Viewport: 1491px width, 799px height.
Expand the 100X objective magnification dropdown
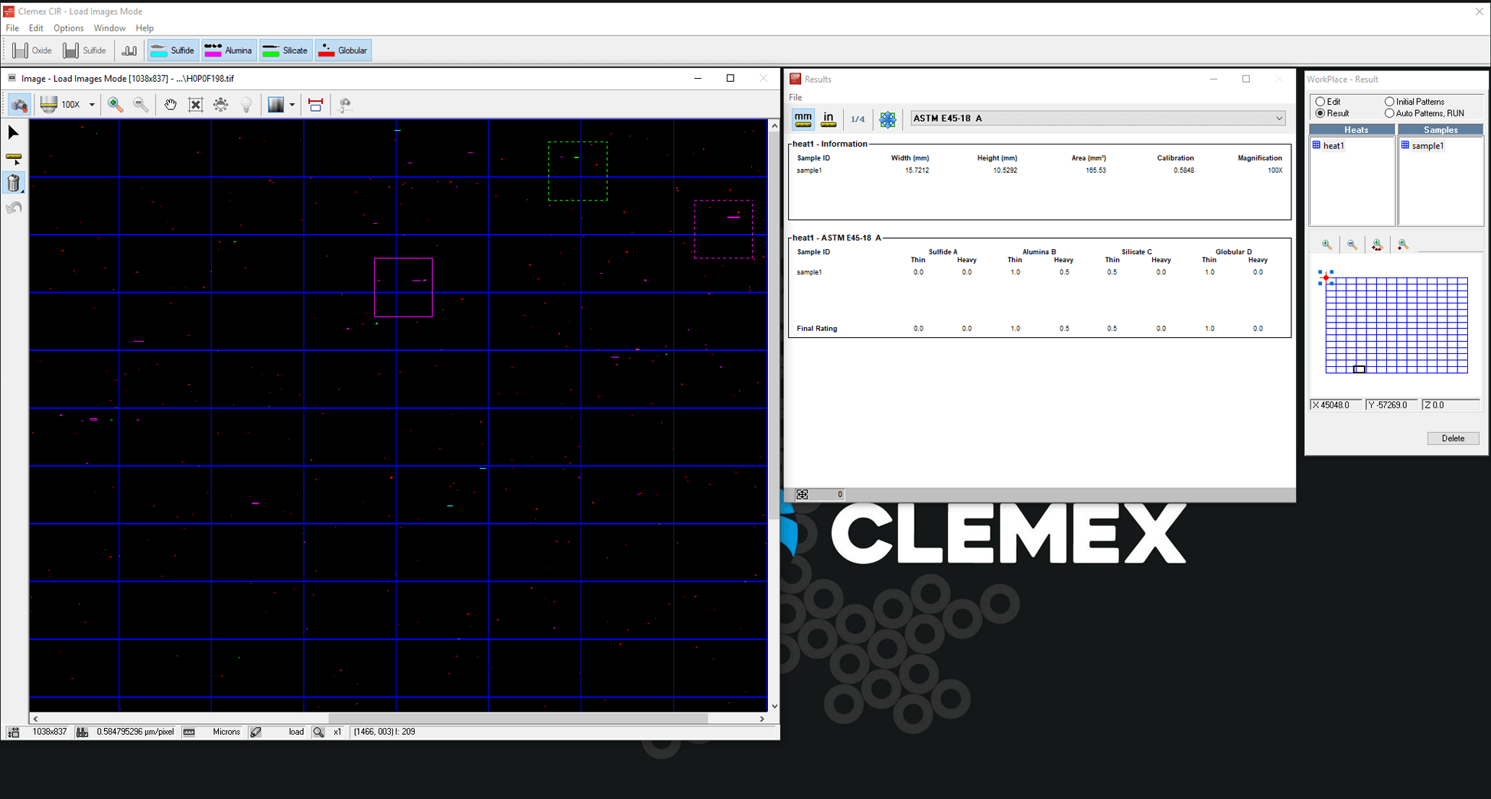click(92, 105)
